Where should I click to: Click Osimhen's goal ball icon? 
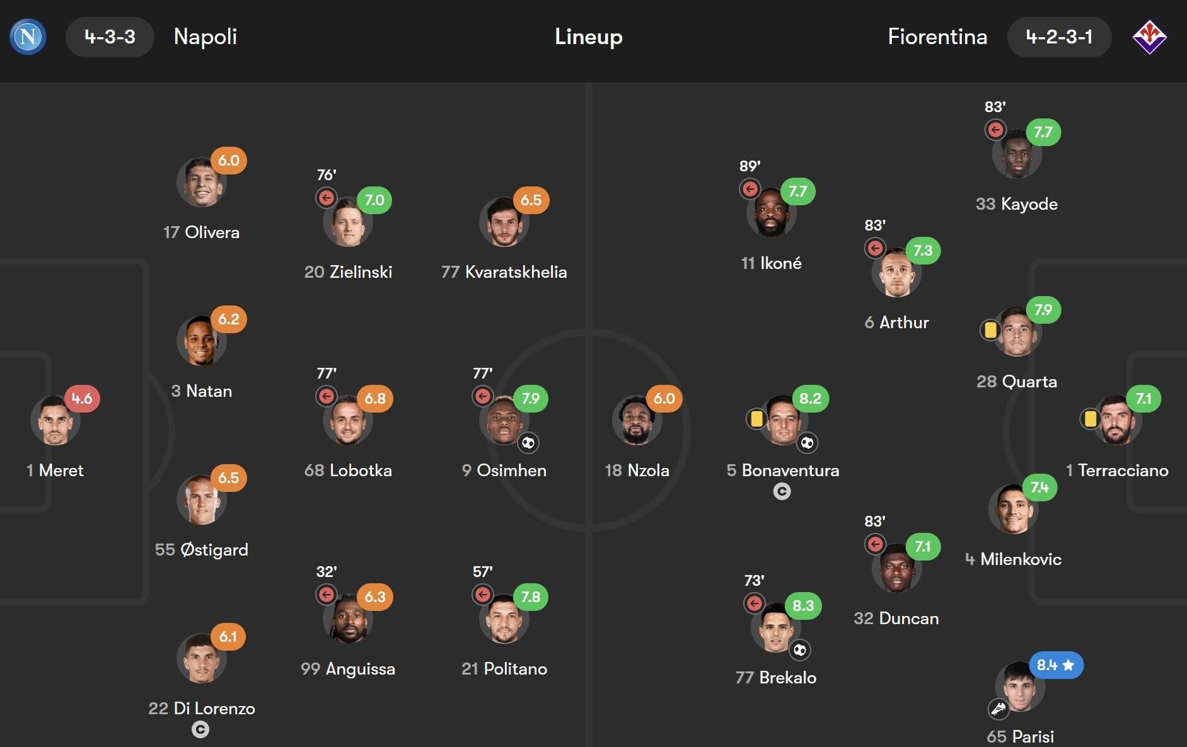[528, 443]
